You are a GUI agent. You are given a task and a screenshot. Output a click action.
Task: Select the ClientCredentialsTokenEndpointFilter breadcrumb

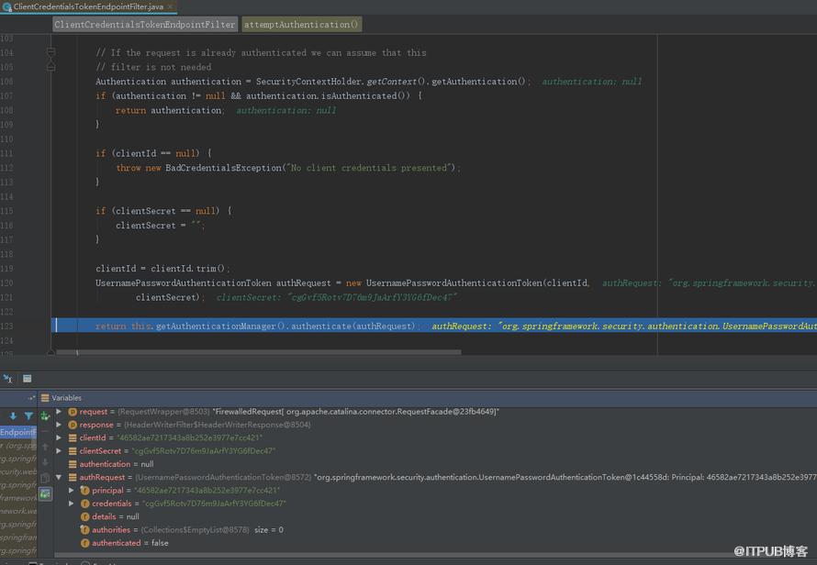(145, 25)
